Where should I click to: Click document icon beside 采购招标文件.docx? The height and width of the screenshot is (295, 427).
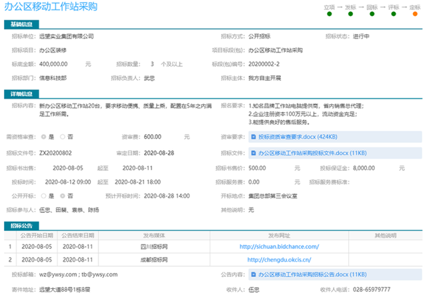[253, 153]
